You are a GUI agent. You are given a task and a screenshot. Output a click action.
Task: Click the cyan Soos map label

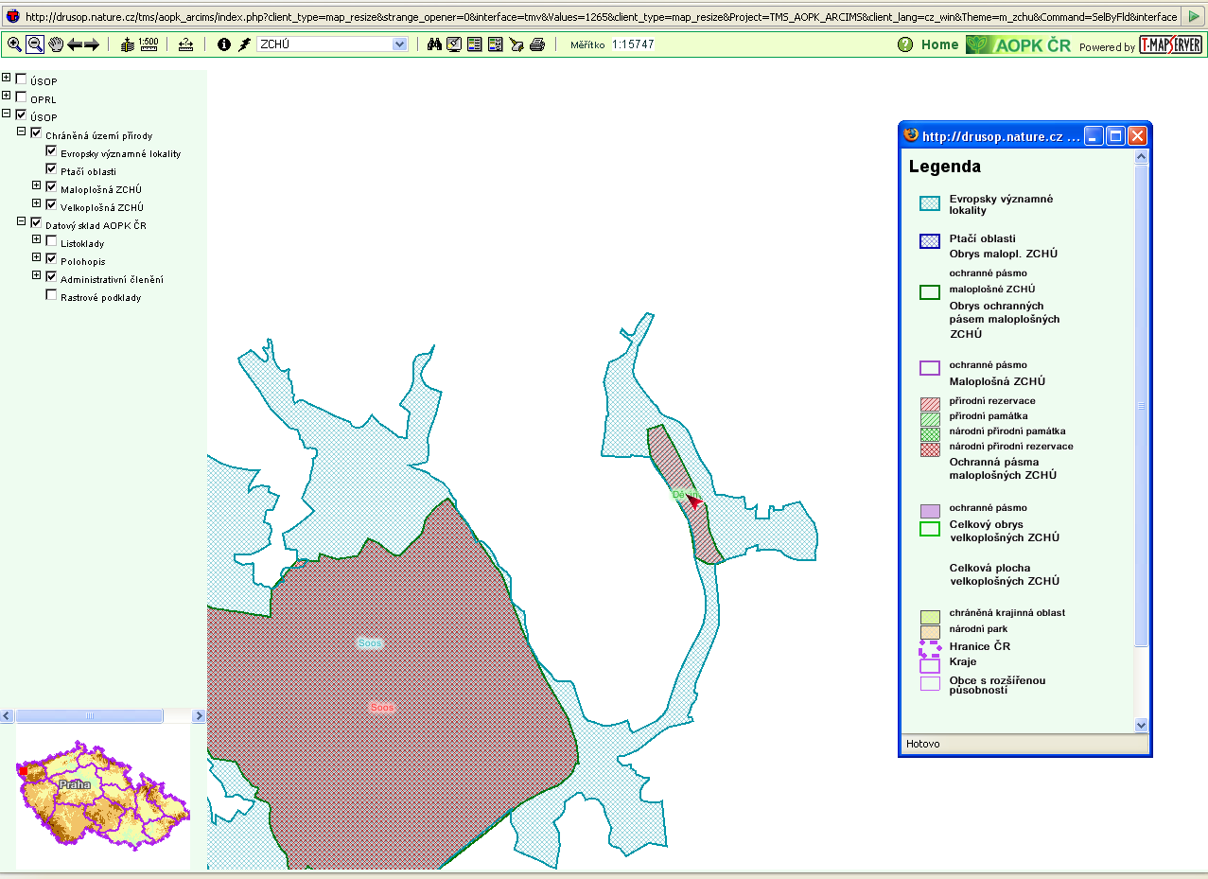[370, 643]
